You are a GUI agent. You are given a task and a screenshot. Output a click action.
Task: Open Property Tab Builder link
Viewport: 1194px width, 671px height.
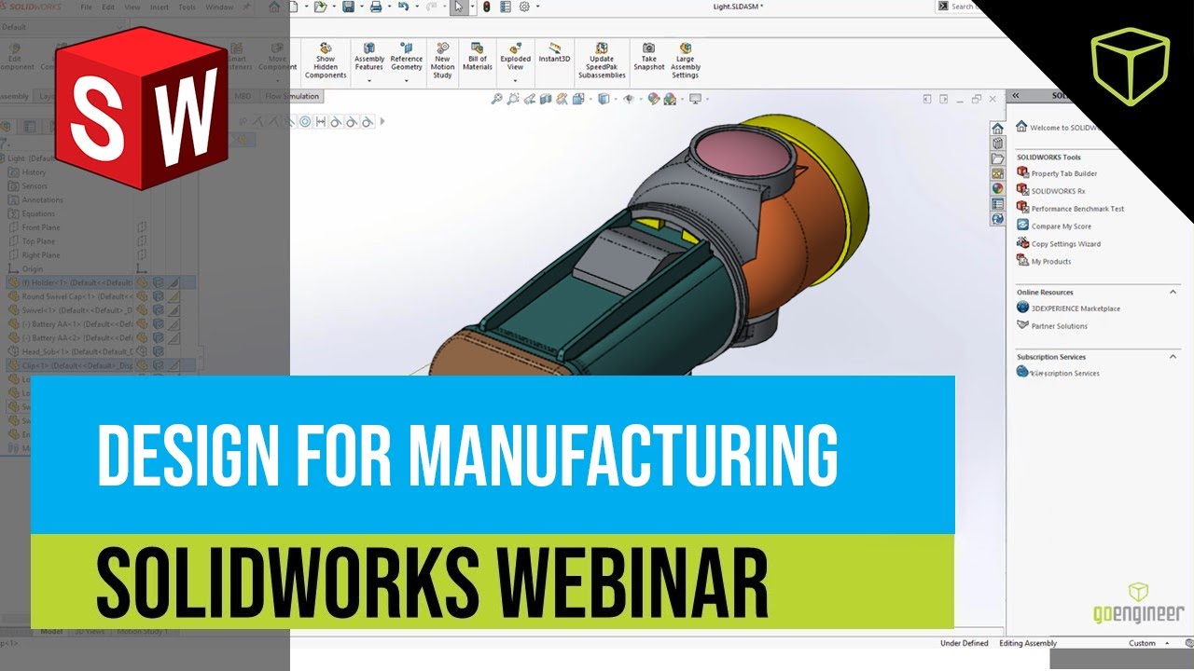tap(1057, 173)
